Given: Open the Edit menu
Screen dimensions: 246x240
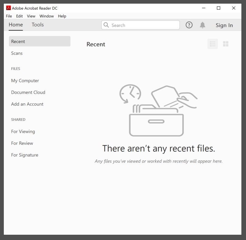Looking at the screenshot, I should pos(19,16).
